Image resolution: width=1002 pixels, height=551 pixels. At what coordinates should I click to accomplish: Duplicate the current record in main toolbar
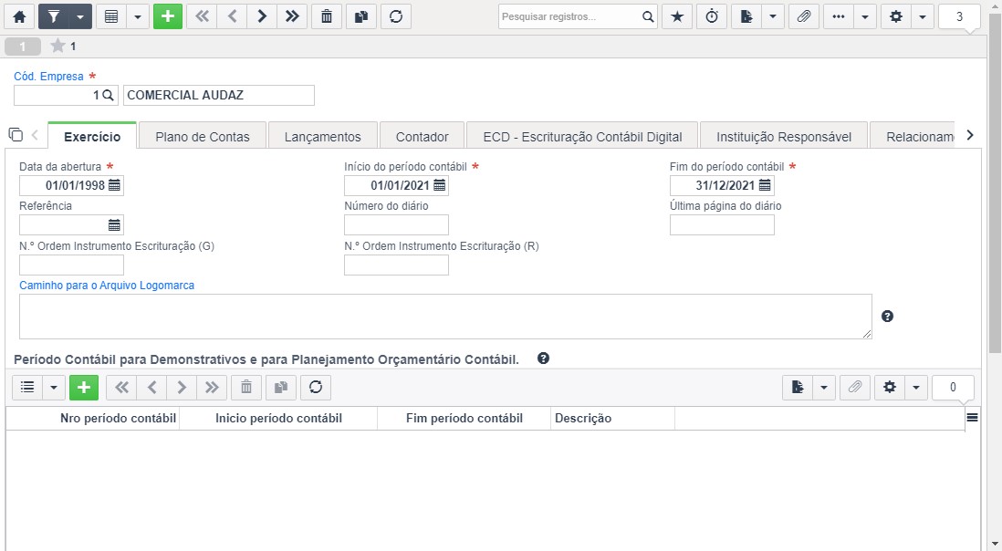(x=361, y=16)
